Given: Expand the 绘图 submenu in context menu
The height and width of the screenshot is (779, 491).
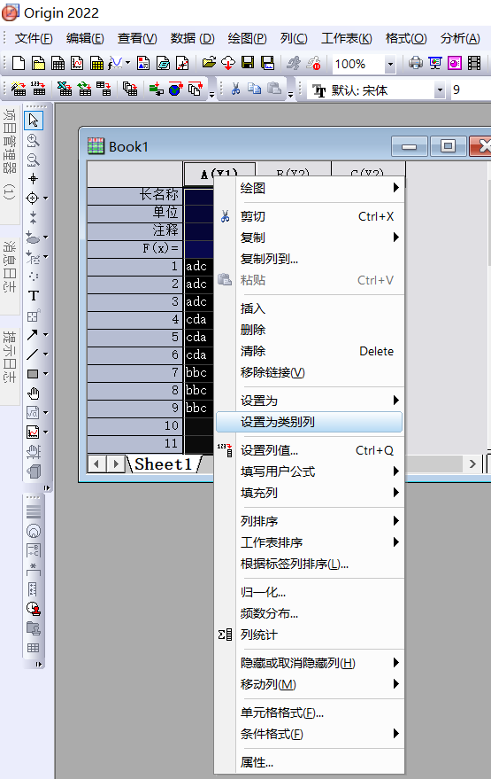Looking at the screenshot, I should pos(309,188).
